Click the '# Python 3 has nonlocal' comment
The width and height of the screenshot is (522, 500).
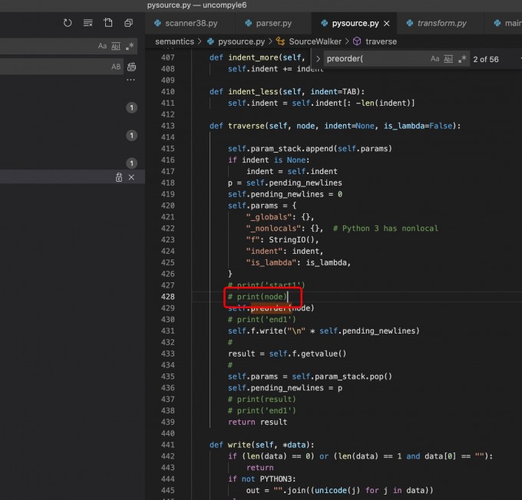click(385, 229)
